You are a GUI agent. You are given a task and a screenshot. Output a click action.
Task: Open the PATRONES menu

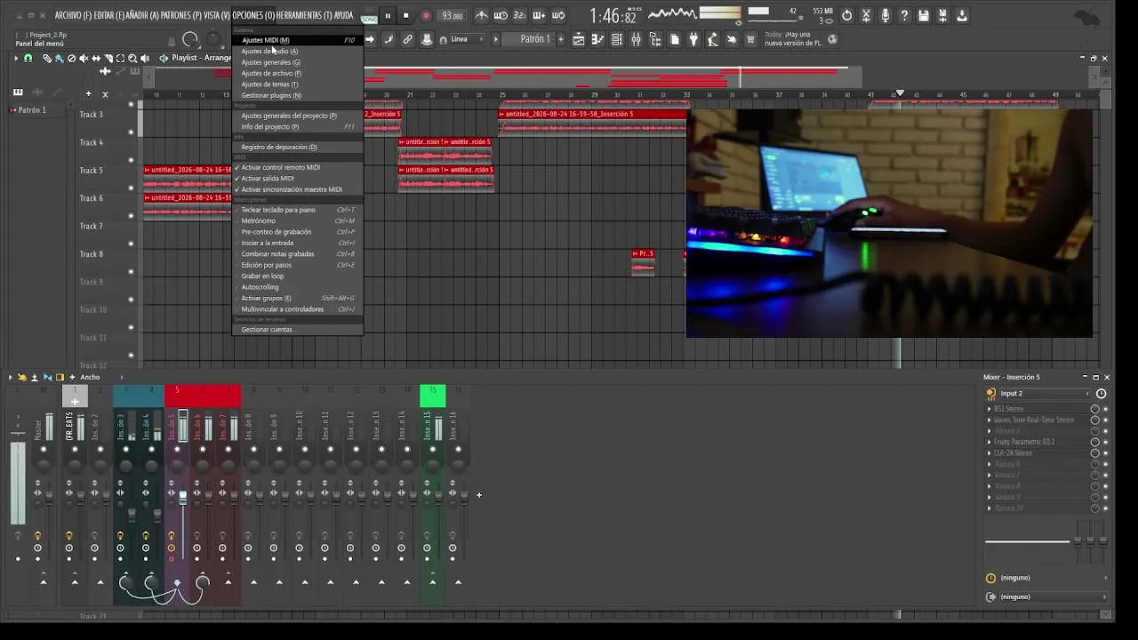coord(180,15)
